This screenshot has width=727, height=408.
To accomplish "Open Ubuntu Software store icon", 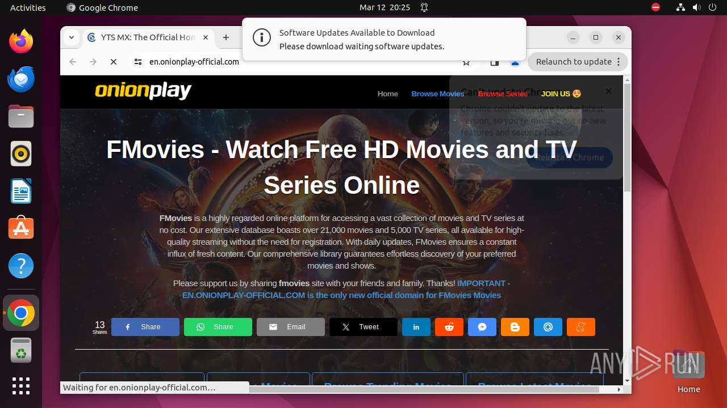I will [21, 228].
